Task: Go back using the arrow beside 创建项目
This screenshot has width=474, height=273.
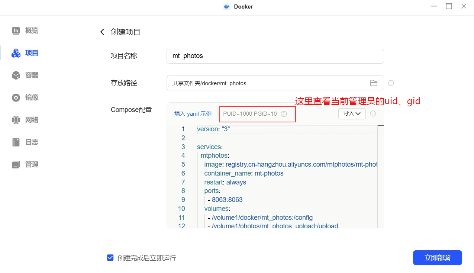Action: tap(102, 32)
